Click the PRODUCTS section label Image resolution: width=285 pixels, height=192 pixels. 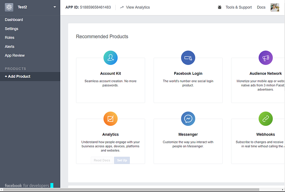coord(15,69)
